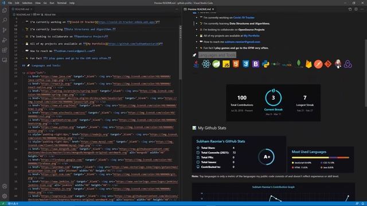Click the Most Used Languages card
The width and height of the screenshot is (367, 206).
click(321, 160)
